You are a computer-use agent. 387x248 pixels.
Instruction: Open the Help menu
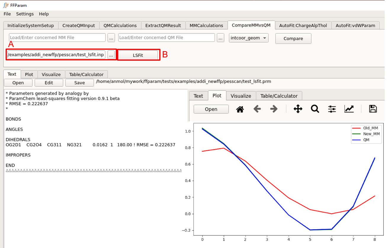(x=44, y=14)
